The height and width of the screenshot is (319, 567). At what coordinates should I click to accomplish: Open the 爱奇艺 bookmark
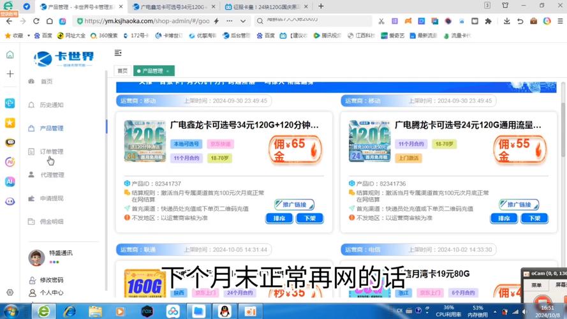pos(393,36)
